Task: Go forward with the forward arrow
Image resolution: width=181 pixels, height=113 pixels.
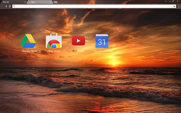Action: pos(6,6)
